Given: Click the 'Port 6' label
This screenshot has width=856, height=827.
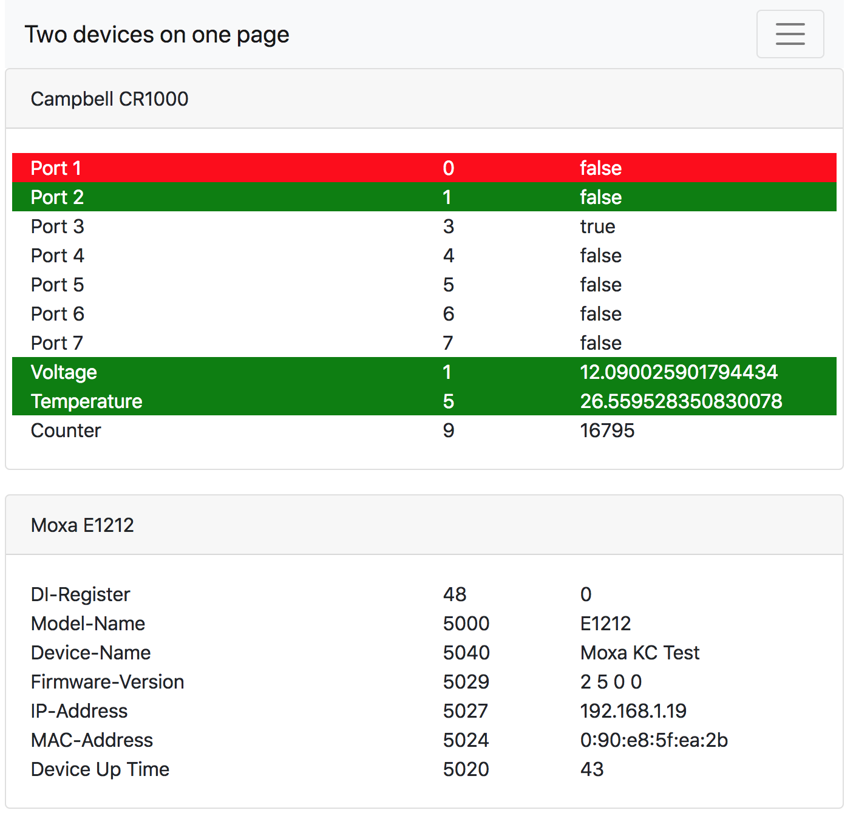Looking at the screenshot, I should [x=57, y=314].
